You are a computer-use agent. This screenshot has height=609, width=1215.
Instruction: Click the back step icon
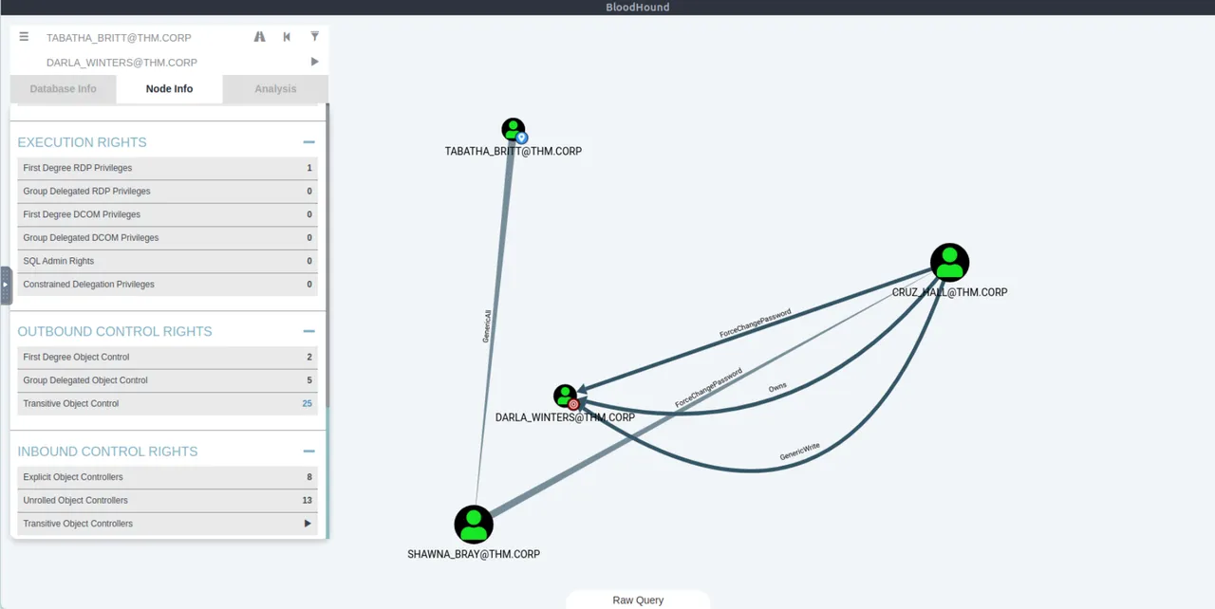pos(287,37)
